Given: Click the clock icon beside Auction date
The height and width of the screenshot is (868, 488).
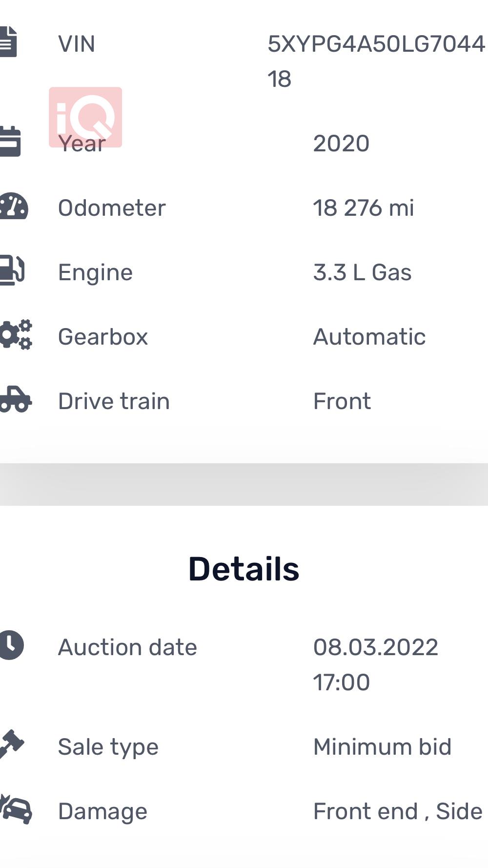Looking at the screenshot, I should pyautogui.click(x=12, y=645).
